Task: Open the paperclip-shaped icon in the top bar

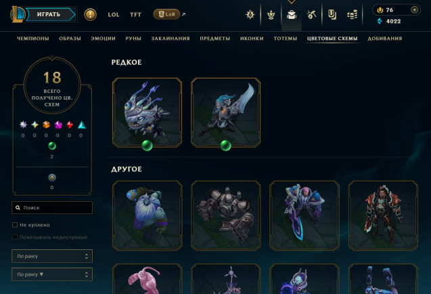Action: pos(332,15)
